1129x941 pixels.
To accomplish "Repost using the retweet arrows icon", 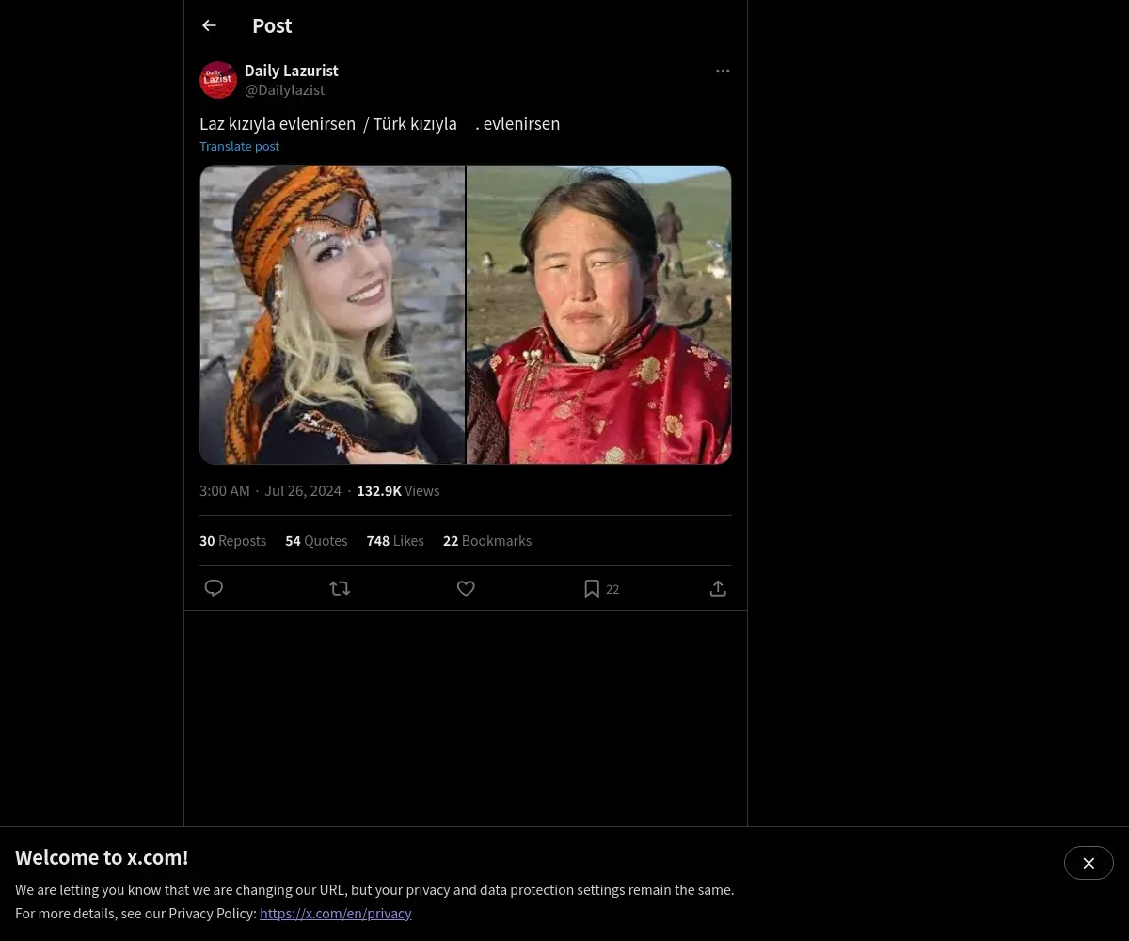I will coord(340,588).
